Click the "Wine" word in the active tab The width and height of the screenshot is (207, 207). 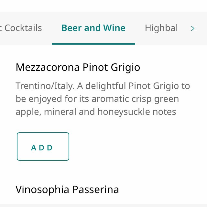click(x=114, y=28)
